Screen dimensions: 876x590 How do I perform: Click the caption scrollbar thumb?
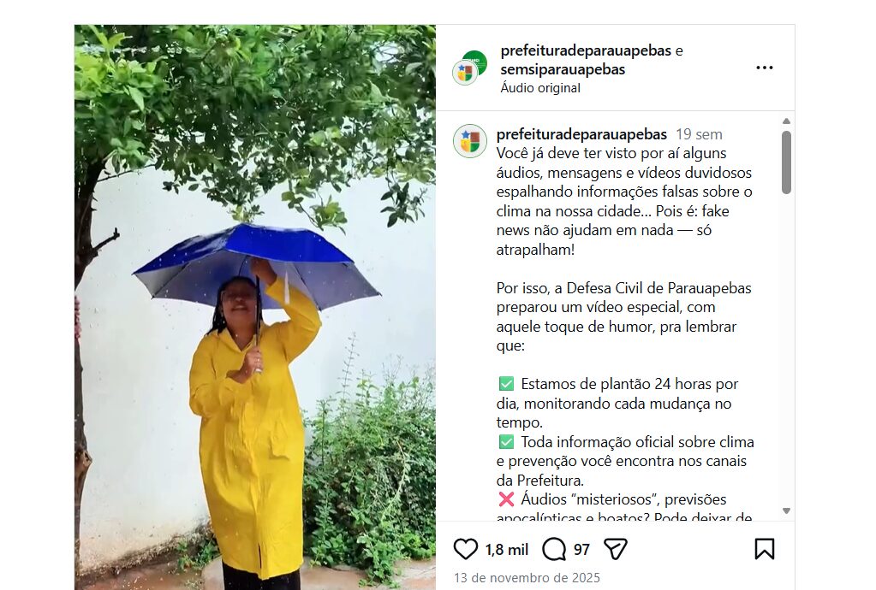coord(786,162)
